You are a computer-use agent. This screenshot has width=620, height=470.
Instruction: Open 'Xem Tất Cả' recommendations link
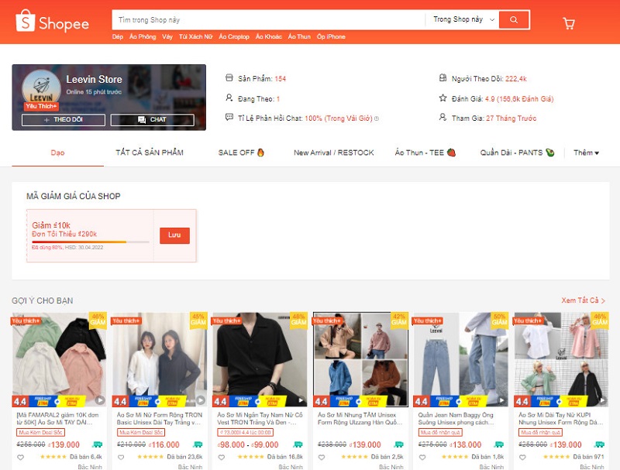coord(583,300)
